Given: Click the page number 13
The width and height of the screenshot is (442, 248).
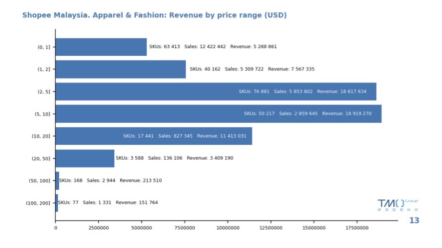Looking at the screenshot, I should pos(414,221).
